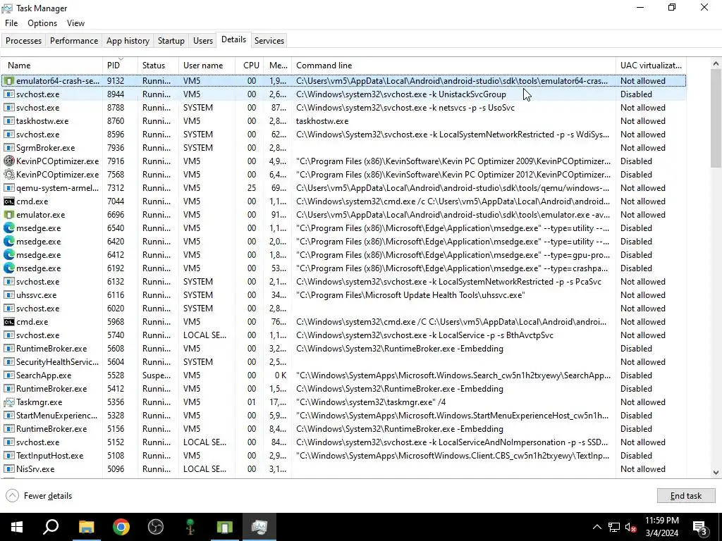Switch to the Users tab
Image resolution: width=722 pixels, height=541 pixels.
click(x=203, y=40)
